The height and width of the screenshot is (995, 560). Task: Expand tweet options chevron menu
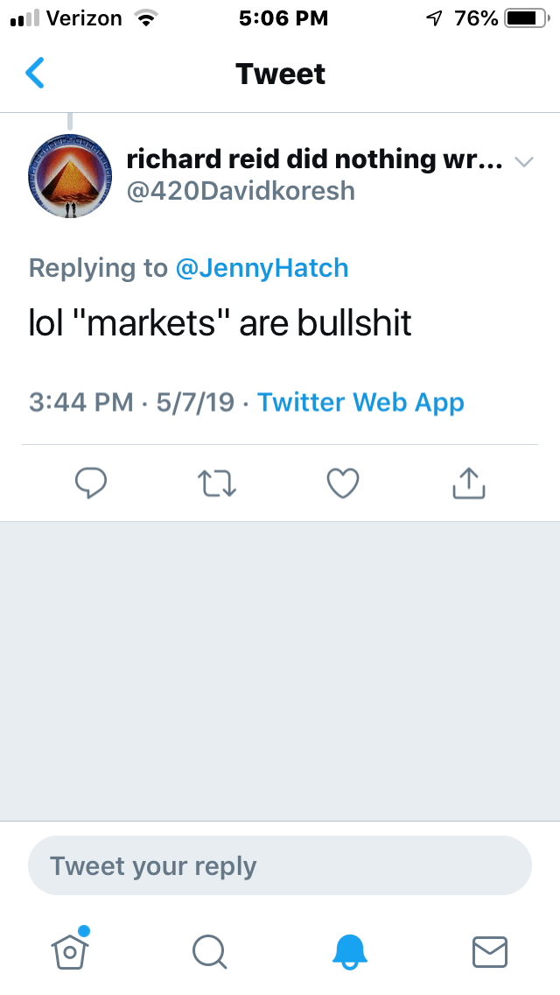coord(523,162)
